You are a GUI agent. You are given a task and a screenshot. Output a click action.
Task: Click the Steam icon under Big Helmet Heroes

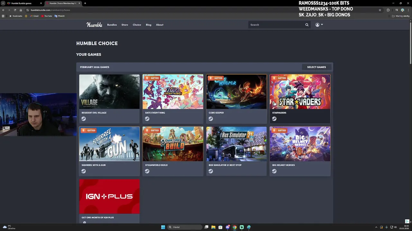point(274,171)
